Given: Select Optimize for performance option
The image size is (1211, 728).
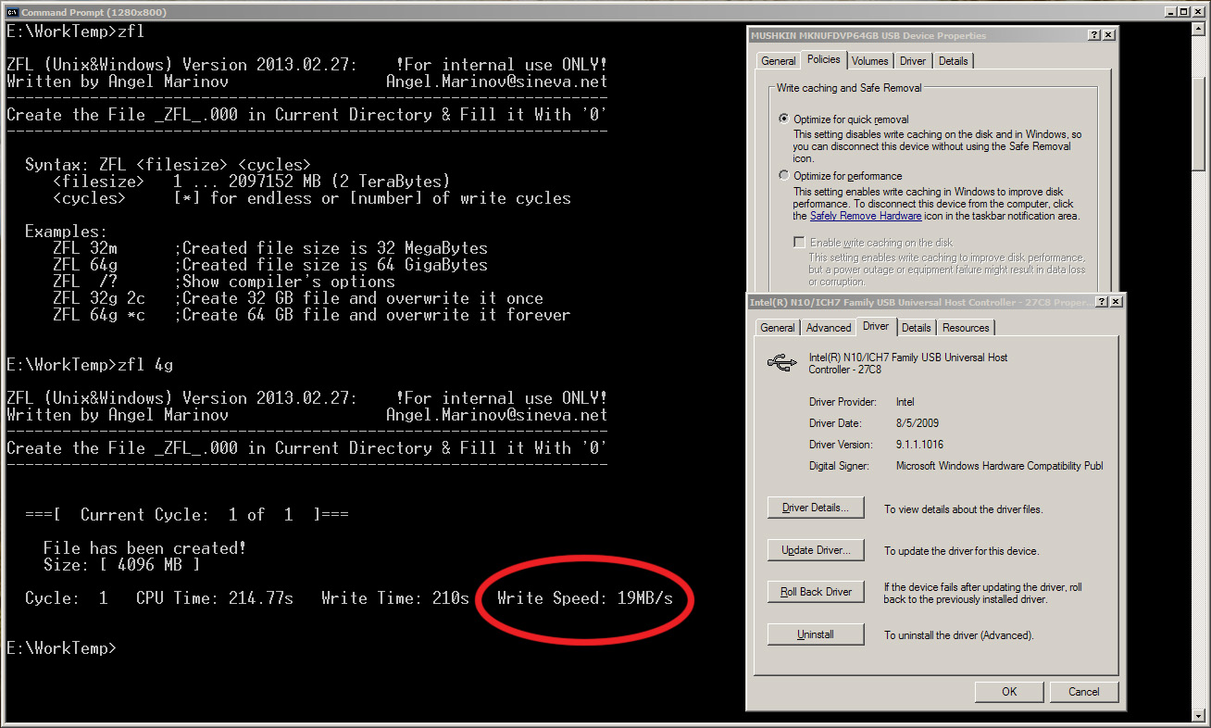Looking at the screenshot, I should [x=784, y=176].
